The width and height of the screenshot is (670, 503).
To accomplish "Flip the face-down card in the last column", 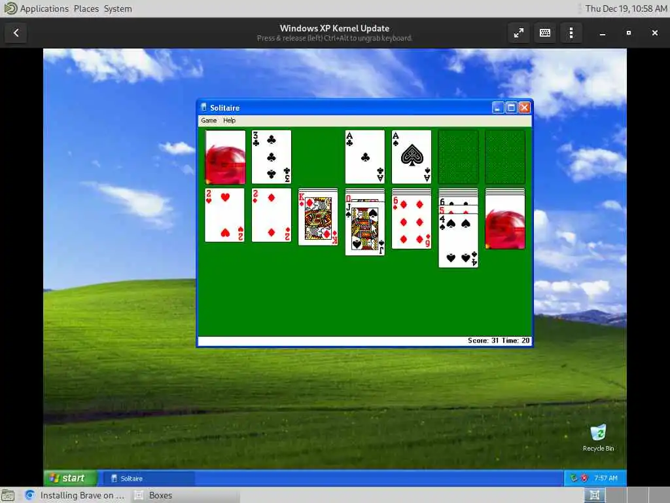I will 505,223.
